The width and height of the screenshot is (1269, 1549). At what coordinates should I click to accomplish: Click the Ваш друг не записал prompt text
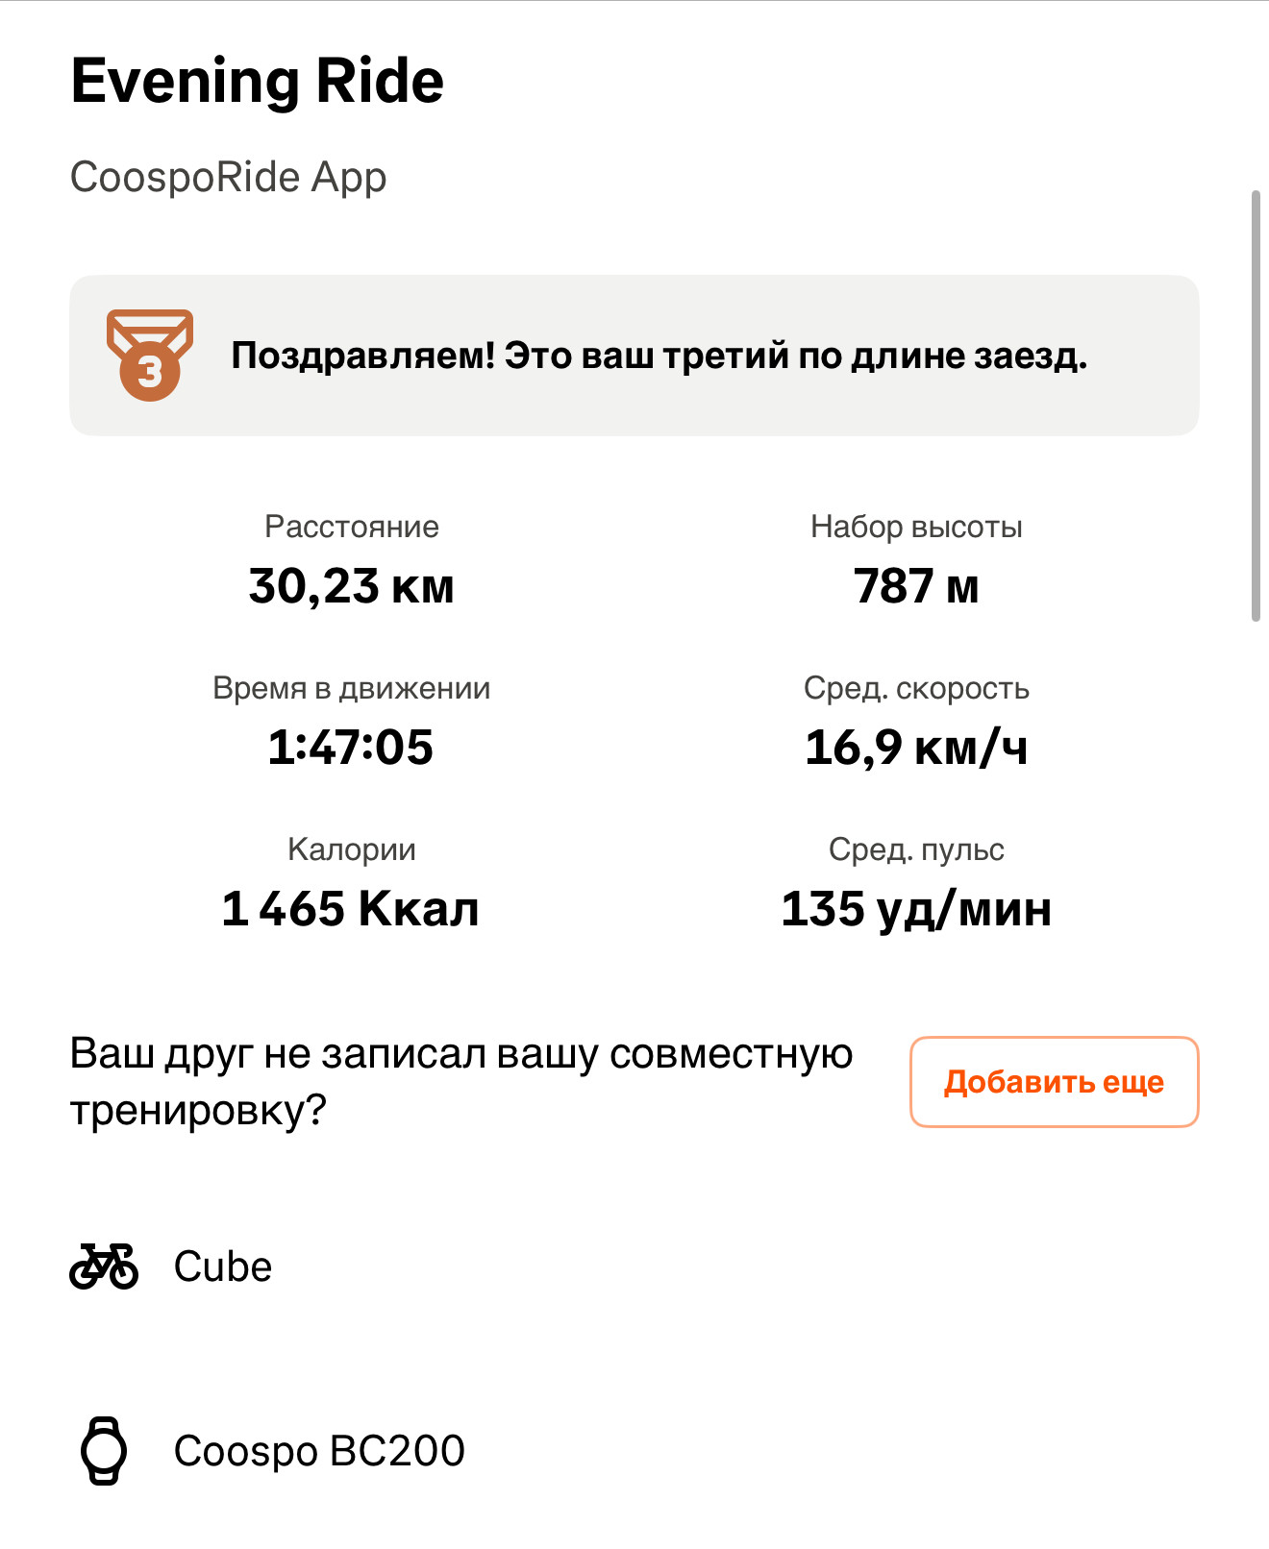click(x=461, y=1082)
